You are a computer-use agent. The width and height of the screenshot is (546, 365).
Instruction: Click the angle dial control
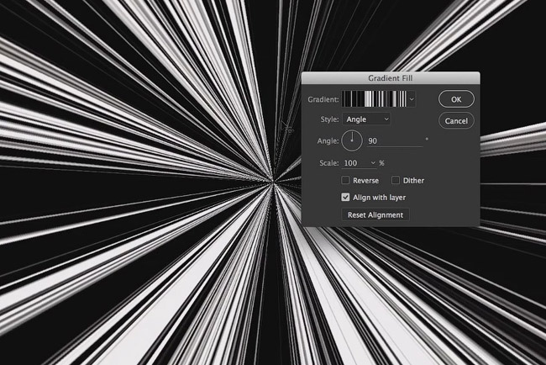(x=352, y=140)
